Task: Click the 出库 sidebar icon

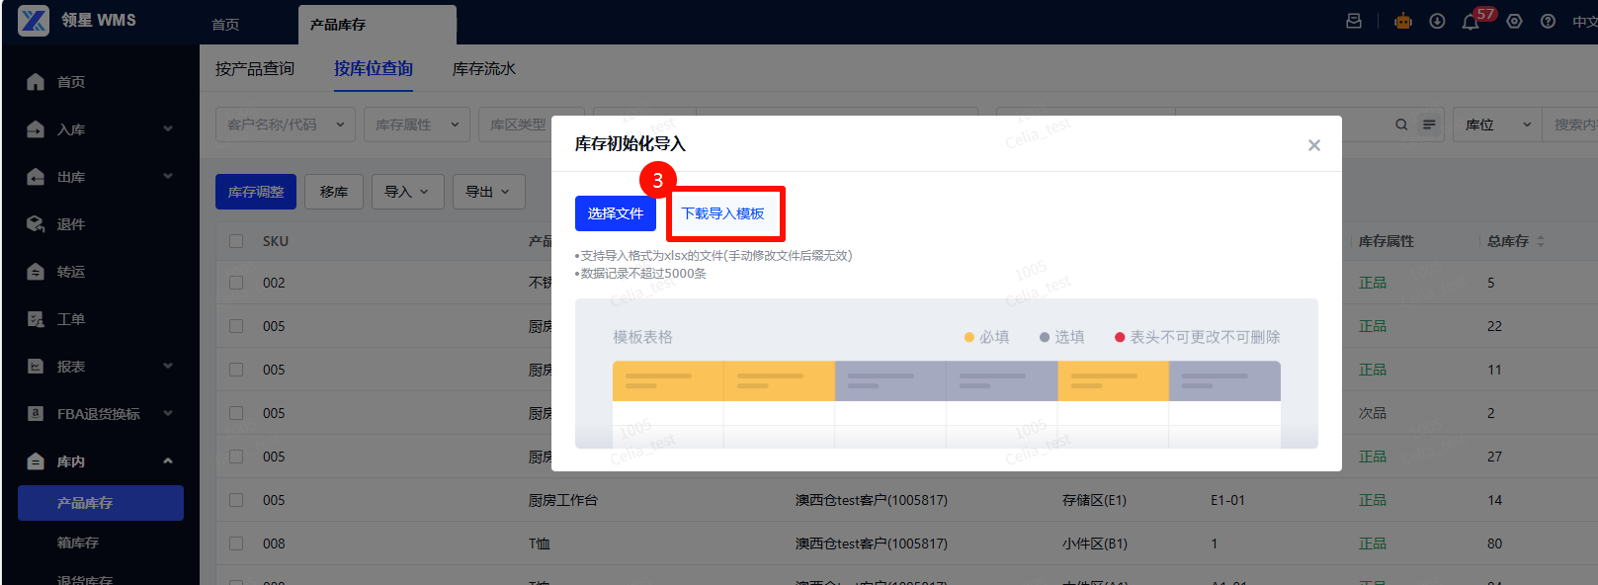Action: pyautogui.click(x=36, y=177)
